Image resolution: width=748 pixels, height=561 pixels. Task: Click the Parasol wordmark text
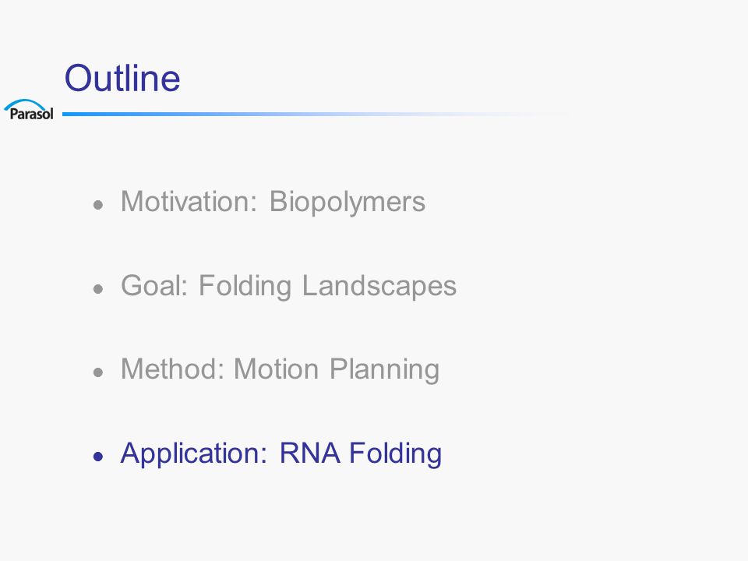point(31,115)
